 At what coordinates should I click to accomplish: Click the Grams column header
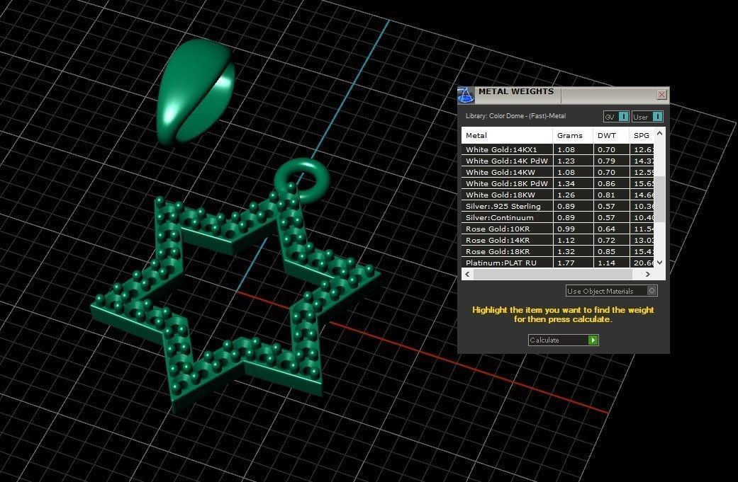(x=573, y=135)
